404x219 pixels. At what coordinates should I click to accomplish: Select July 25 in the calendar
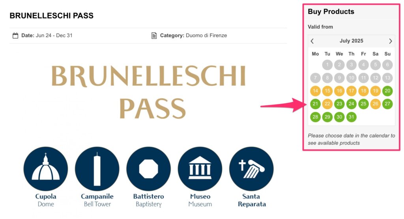point(363,104)
